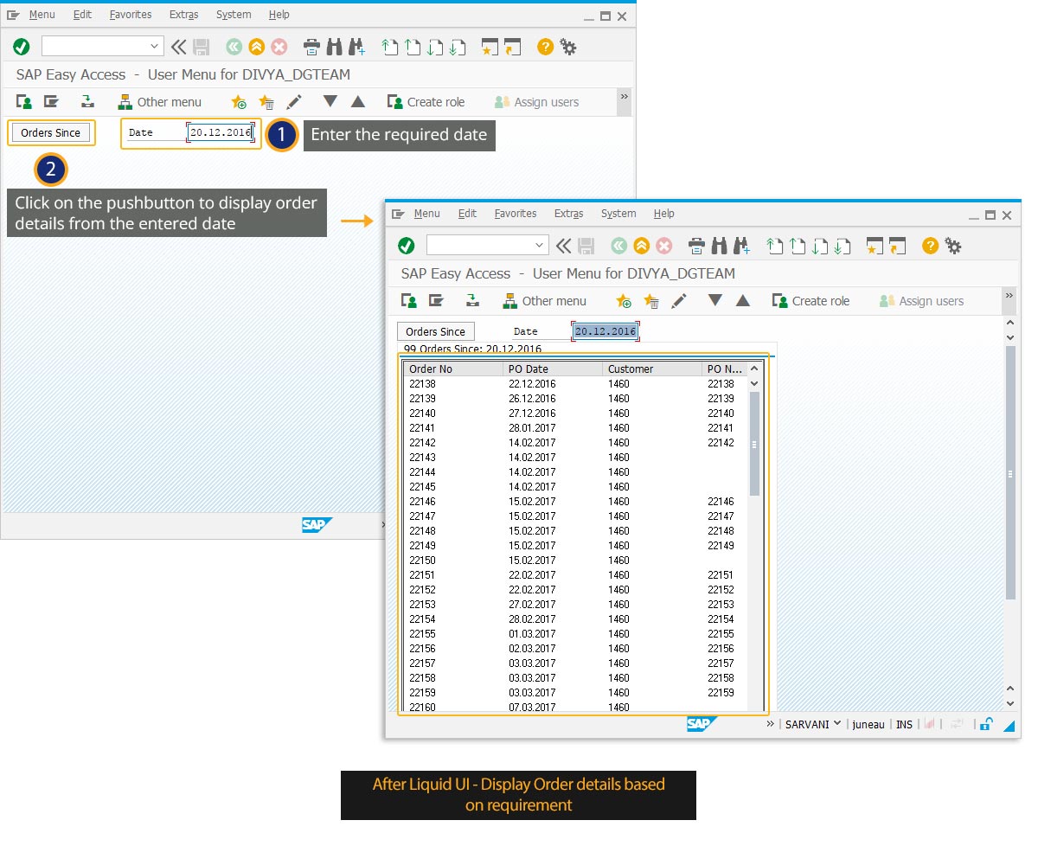Open System menu in the front window
Screen dimensions: 1038x846
pyautogui.click(x=618, y=214)
